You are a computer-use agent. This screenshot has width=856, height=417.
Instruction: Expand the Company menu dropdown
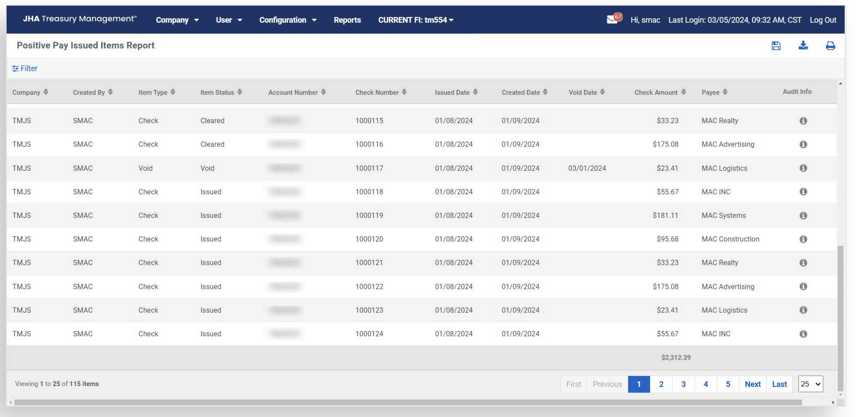pyautogui.click(x=177, y=20)
